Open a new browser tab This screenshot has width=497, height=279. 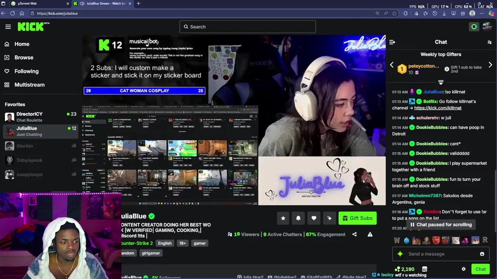pos(139,3)
